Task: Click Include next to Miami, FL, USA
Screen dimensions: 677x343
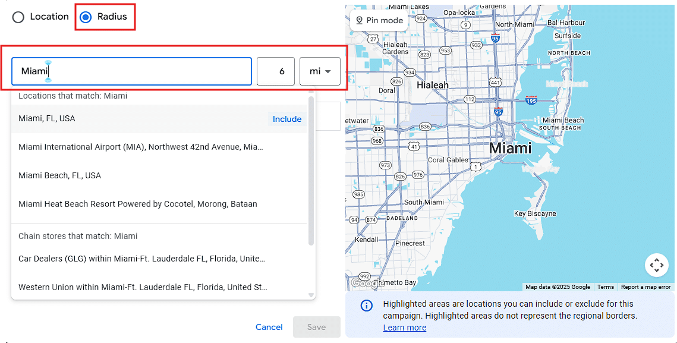Action: pyautogui.click(x=287, y=119)
